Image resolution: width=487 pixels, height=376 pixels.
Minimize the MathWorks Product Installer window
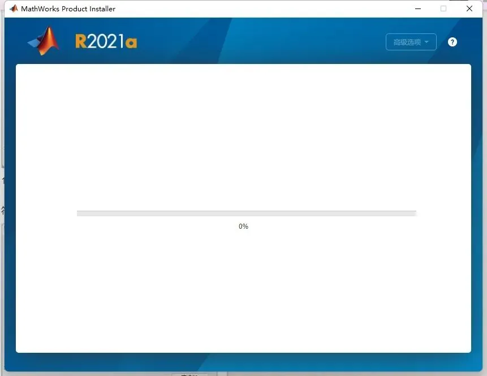click(x=418, y=8)
